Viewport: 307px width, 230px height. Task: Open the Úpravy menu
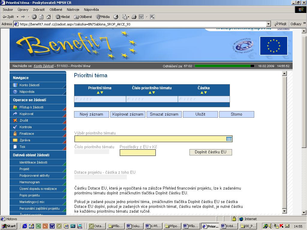pyautogui.click(x=23, y=10)
